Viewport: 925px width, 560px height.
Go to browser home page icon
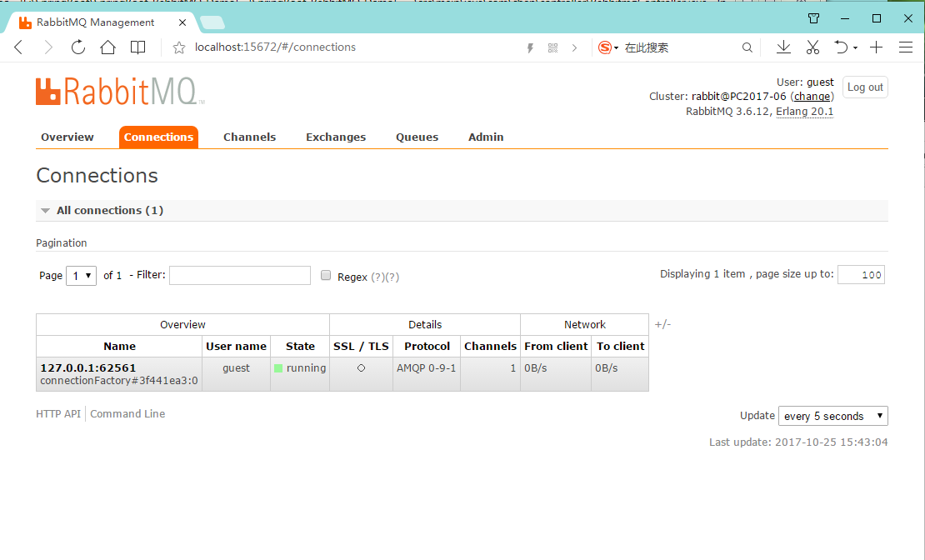click(x=108, y=47)
